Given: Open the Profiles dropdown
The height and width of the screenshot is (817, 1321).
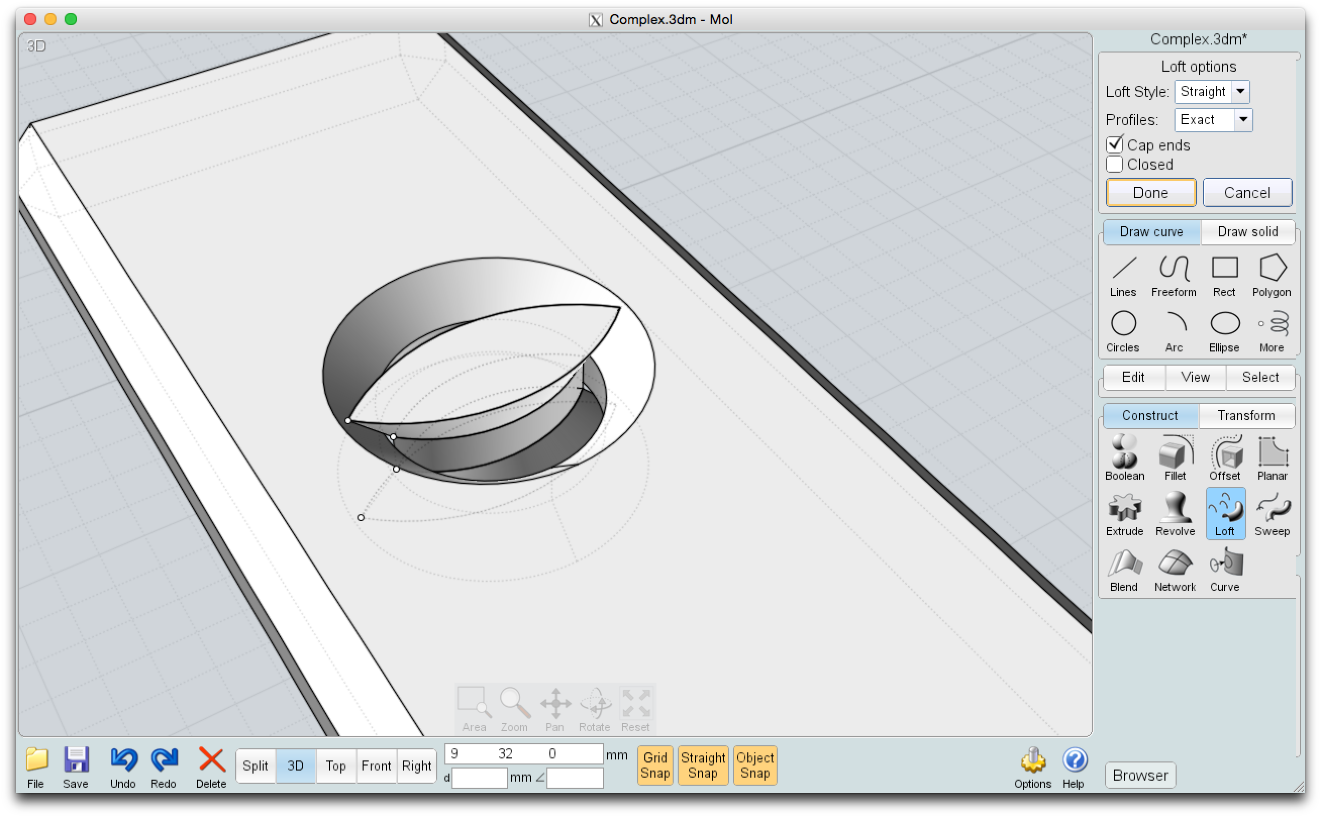Looking at the screenshot, I should pos(1213,120).
